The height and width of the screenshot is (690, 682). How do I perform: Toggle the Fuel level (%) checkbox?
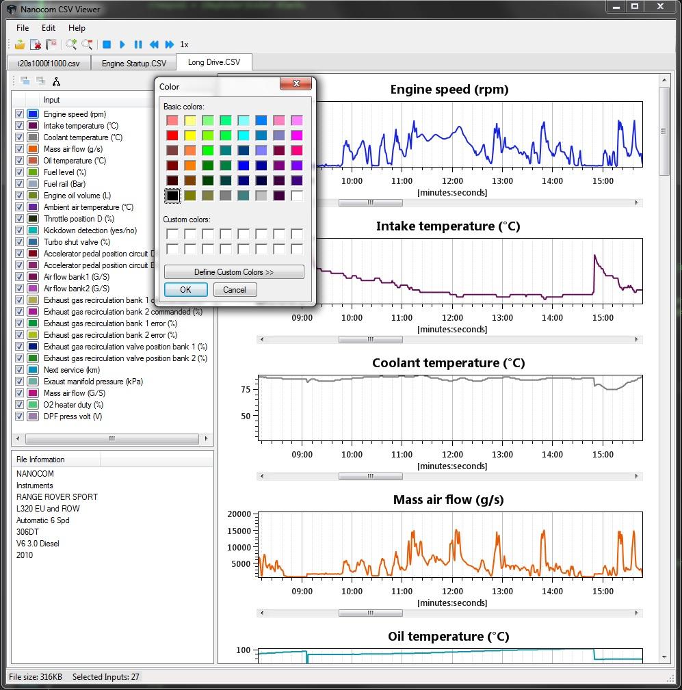point(19,172)
